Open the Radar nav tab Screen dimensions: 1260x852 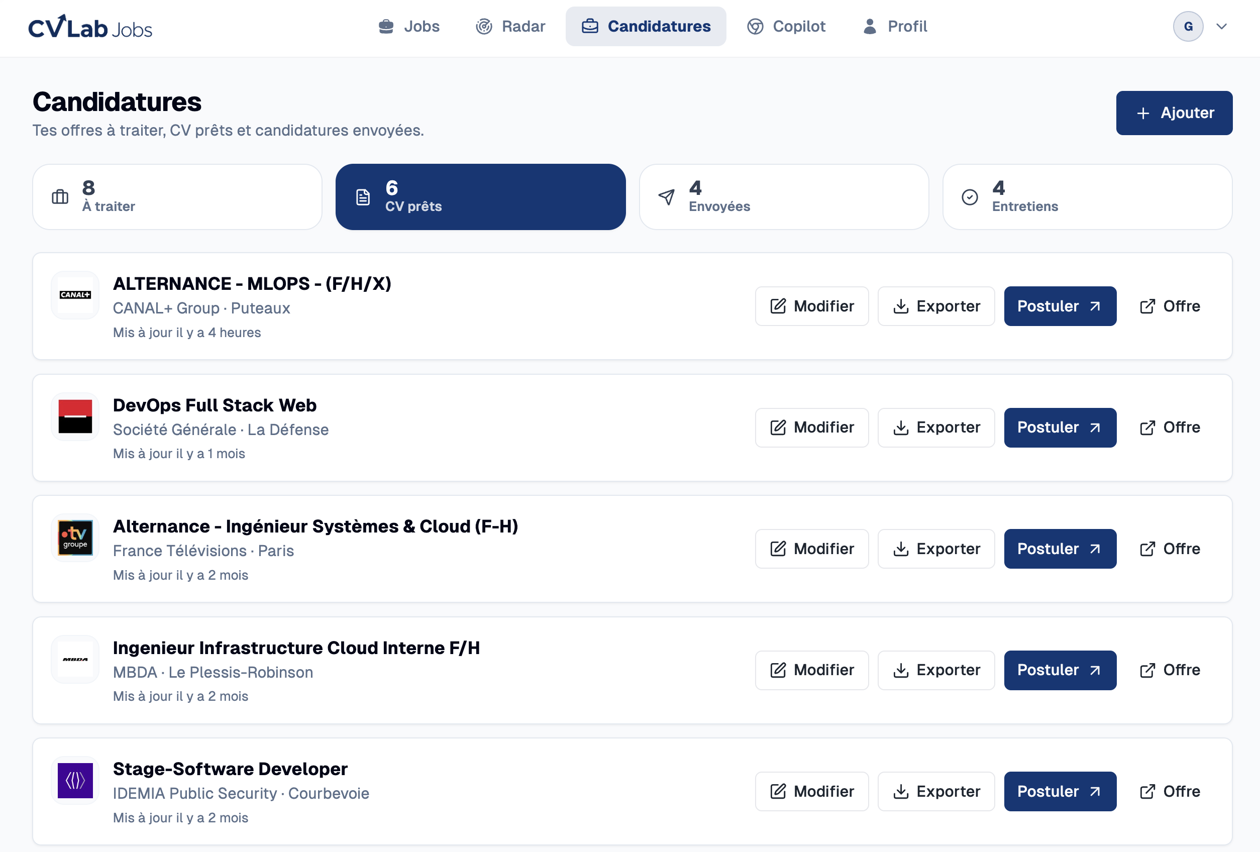pyautogui.click(x=510, y=26)
